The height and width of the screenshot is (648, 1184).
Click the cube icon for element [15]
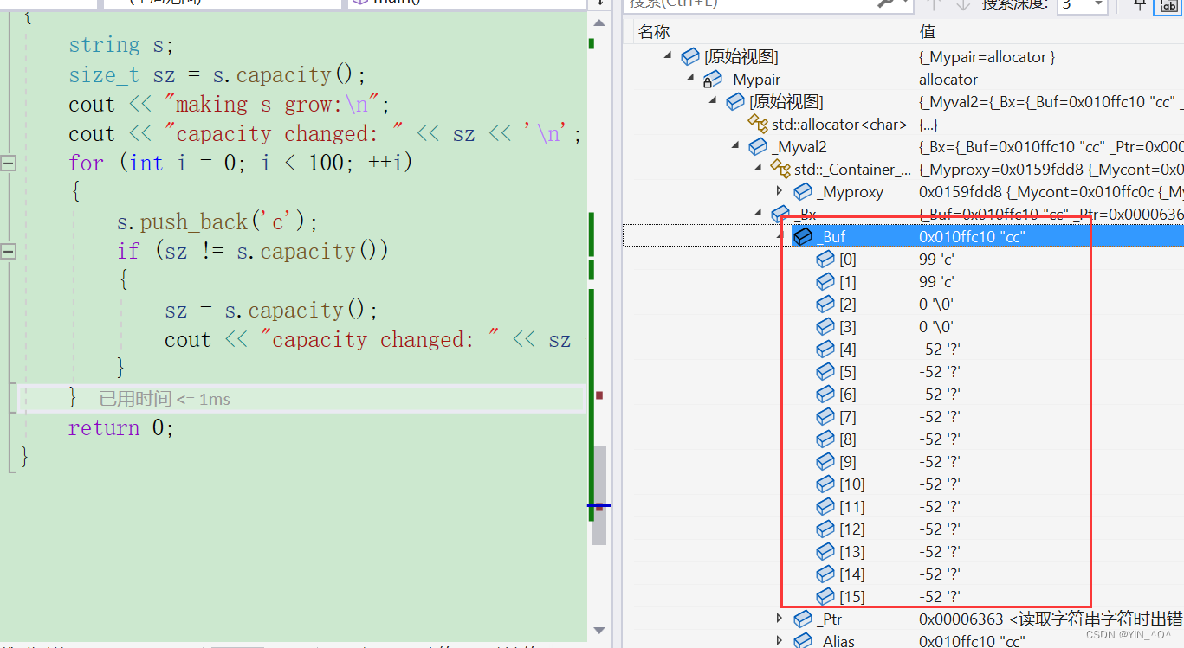825,597
